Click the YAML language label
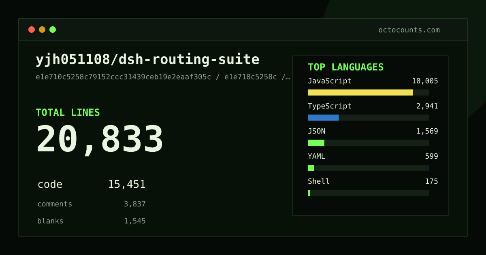The width and height of the screenshot is (486, 255). (316, 156)
